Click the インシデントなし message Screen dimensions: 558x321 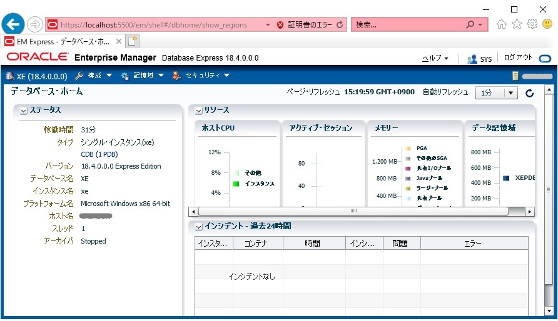[251, 276]
